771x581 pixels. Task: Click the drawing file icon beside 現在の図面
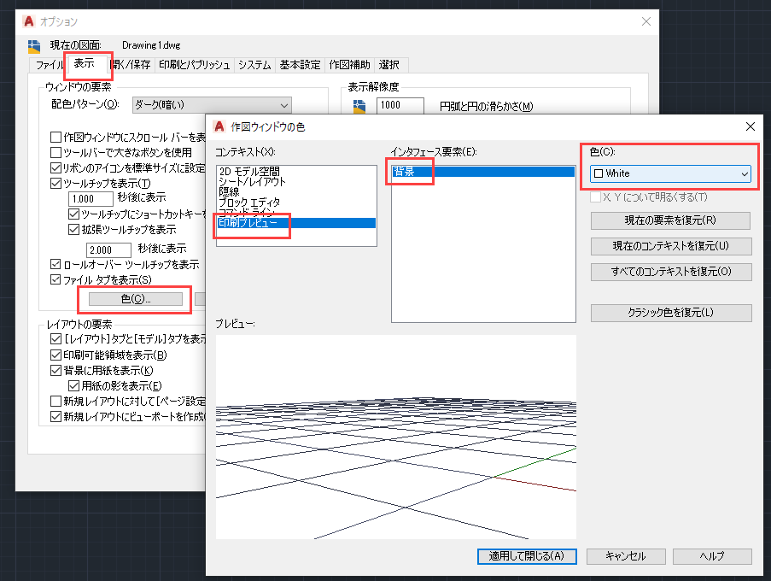pyautogui.click(x=34, y=45)
